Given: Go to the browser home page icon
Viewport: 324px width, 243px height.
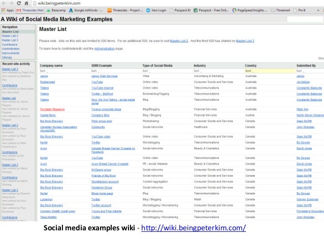Looking at the screenshot, I should click(26, 4).
